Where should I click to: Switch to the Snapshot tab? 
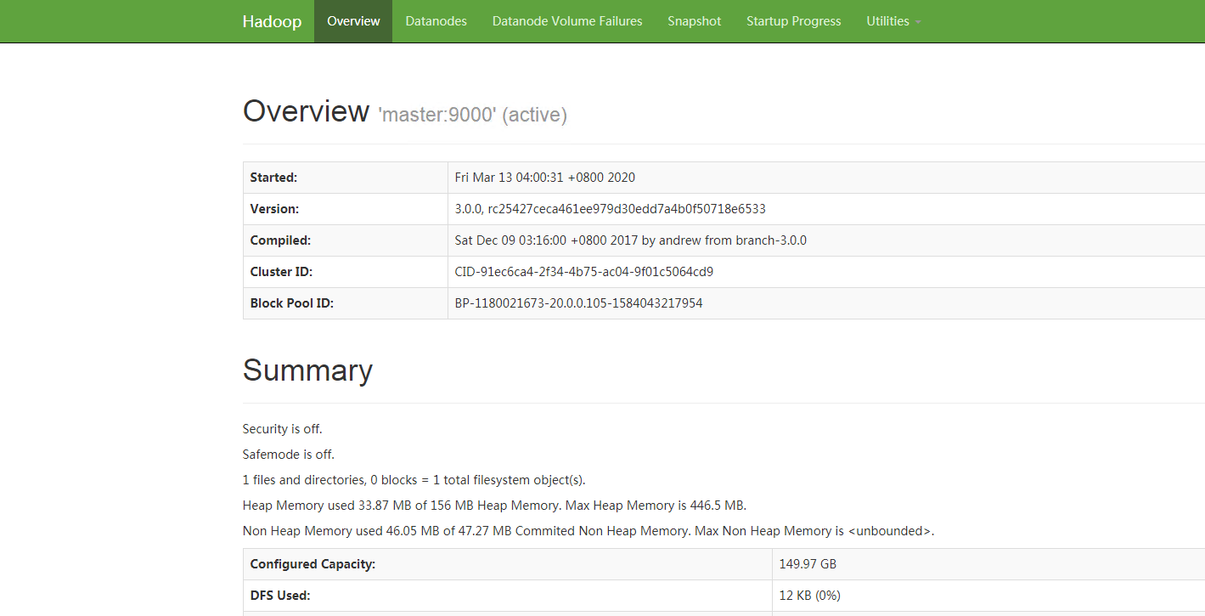pos(694,21)
